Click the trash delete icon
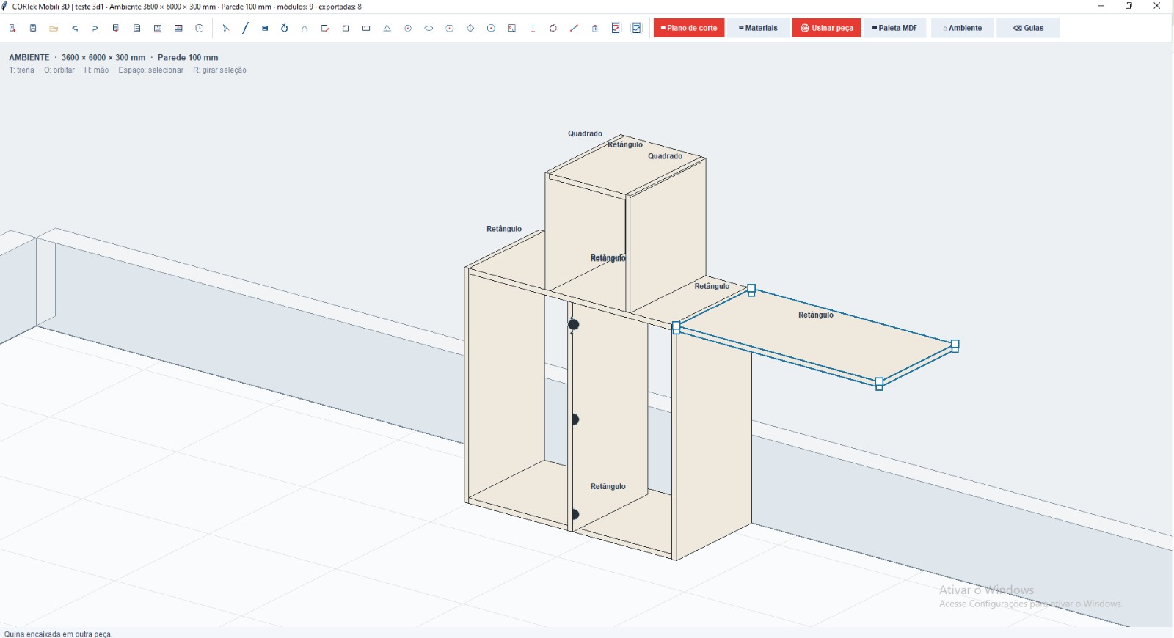Viewport: 1174px width, 638px height. point(595,28)
